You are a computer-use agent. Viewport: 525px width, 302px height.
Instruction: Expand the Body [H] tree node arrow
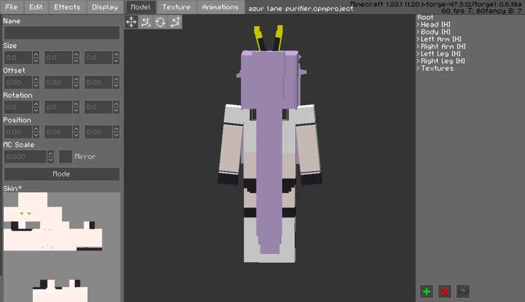tap(418, 32)
